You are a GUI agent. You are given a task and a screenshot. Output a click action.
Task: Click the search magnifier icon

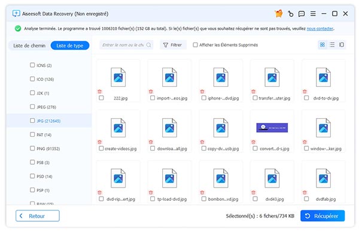tap(148, 45)
